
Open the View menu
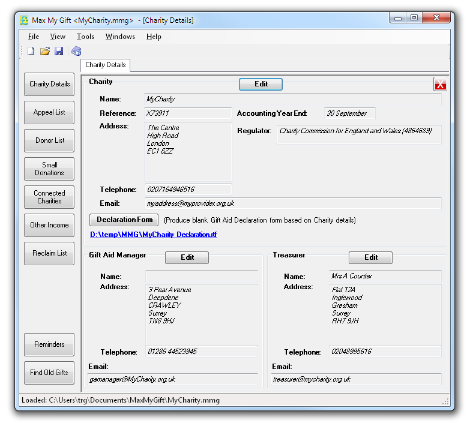tap(58, 37)
